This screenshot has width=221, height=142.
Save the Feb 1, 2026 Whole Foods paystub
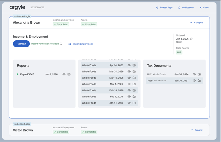point(134,97)
